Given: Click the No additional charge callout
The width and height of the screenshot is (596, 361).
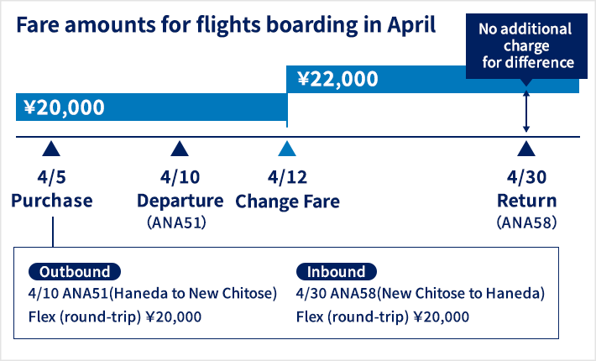Looking at the screenshot, I should [x=526, y=46].
